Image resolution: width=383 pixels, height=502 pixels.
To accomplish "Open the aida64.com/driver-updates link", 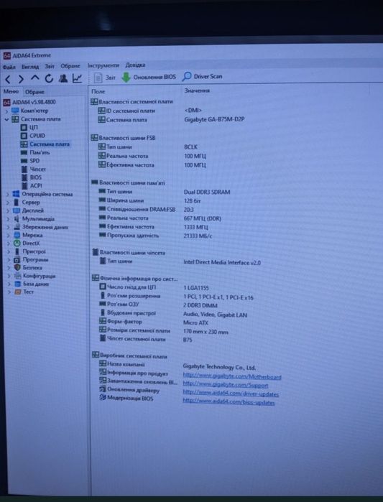I will click(x=231, y=394).
